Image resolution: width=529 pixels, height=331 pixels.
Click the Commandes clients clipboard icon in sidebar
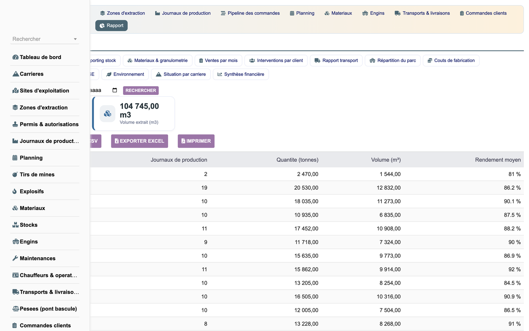(x=15, y=326)
